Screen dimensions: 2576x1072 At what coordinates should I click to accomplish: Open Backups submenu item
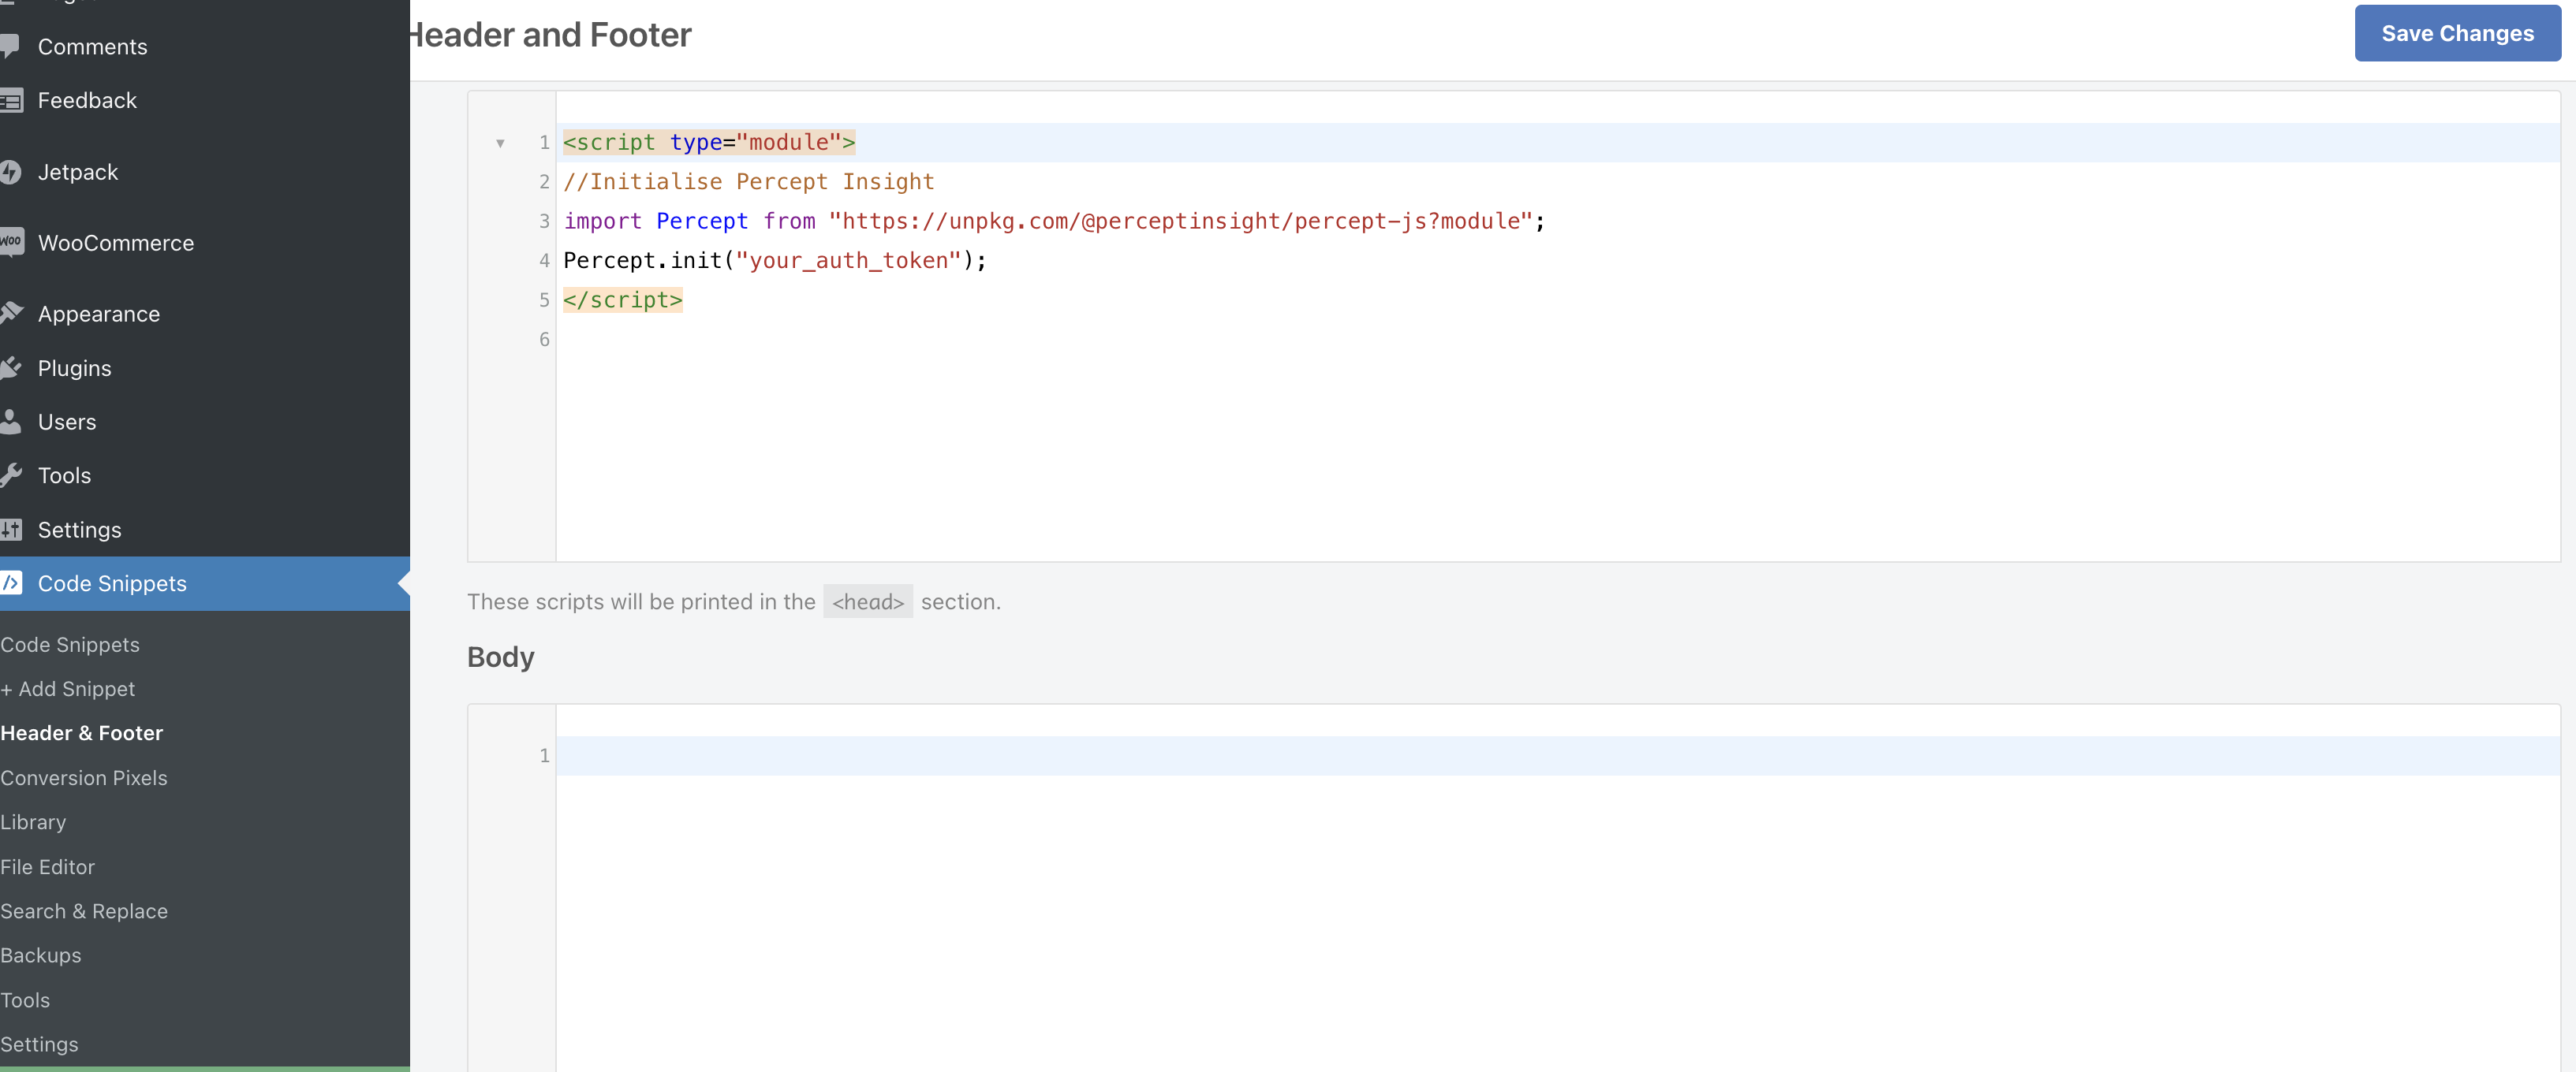41,955
